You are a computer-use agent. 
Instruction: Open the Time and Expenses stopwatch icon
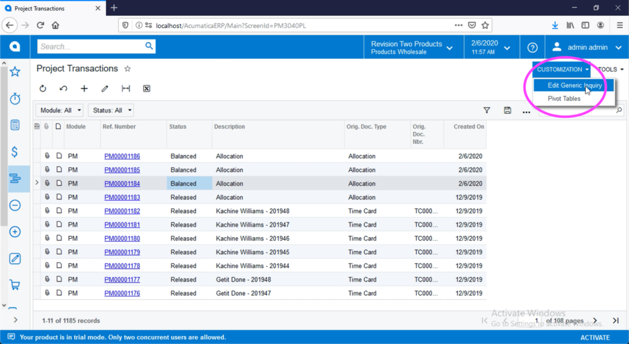[15, 99]
